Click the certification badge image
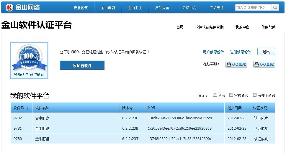 pyautogui.click(x=29, y=61)
